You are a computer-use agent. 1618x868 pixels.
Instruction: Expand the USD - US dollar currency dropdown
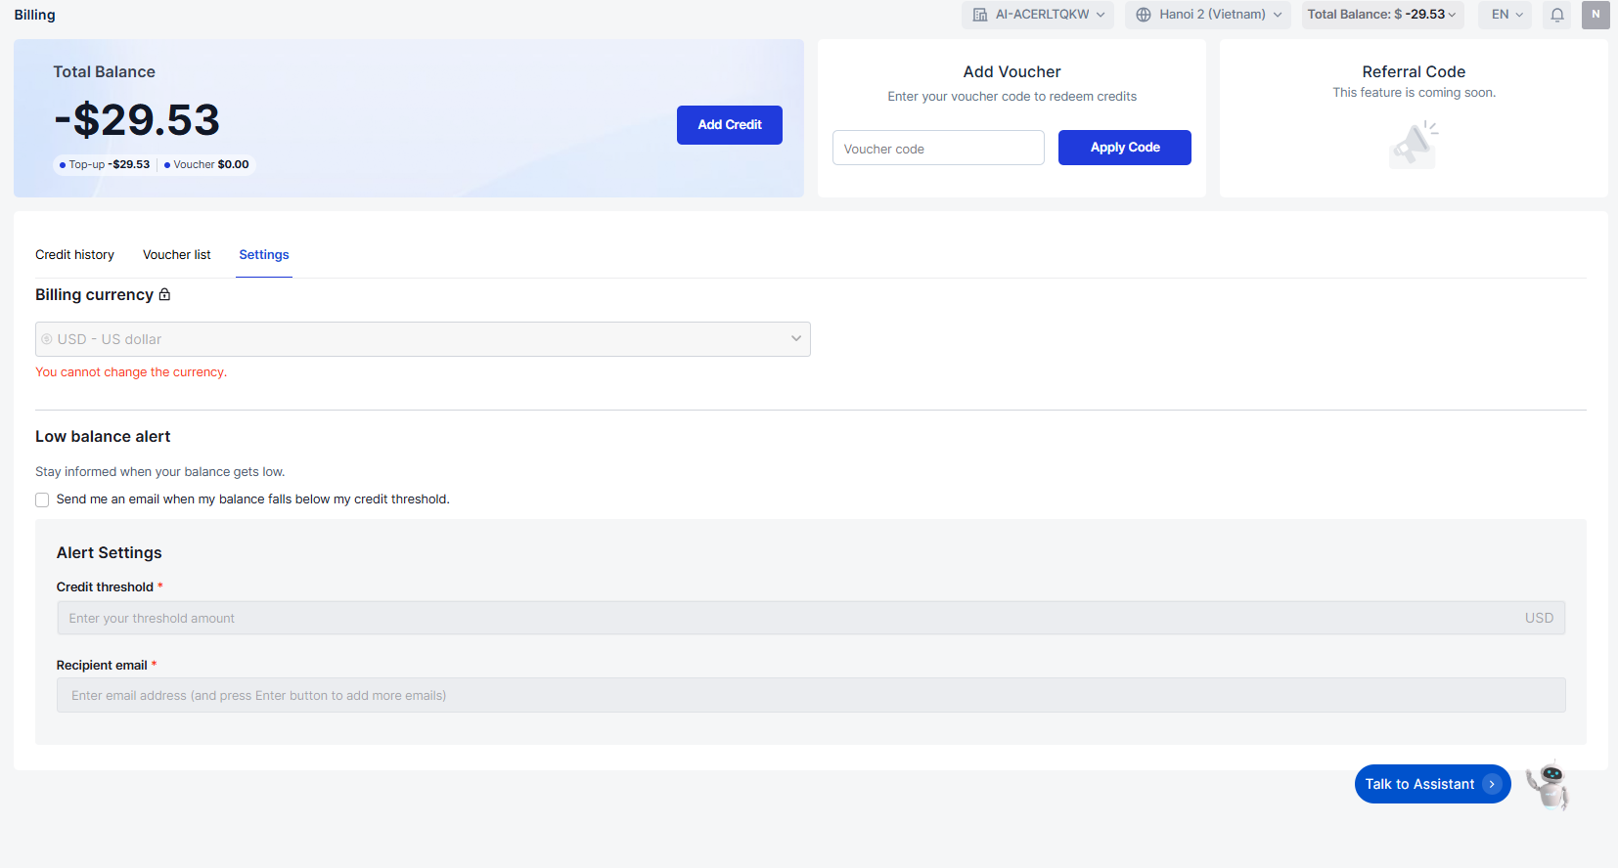423,339
